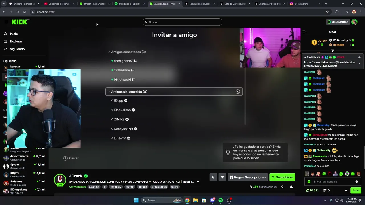Expand the stream title chevron
Image resolution: width=365 pixels, height=205 pixels.
tap(198, 182)
